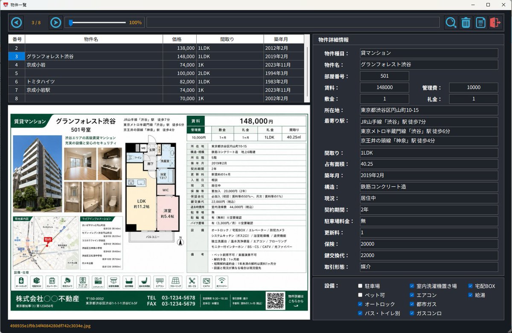Click the 保険 field showing 20000
The width and height of the screenshot is (512, 333).
click(x=429, y=244)
